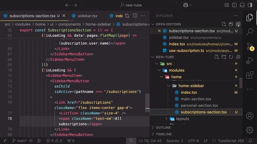The height and width of the screenshot is (144, 257).
Task: Go back with the navigation arrow
Action: pos(67,5)
